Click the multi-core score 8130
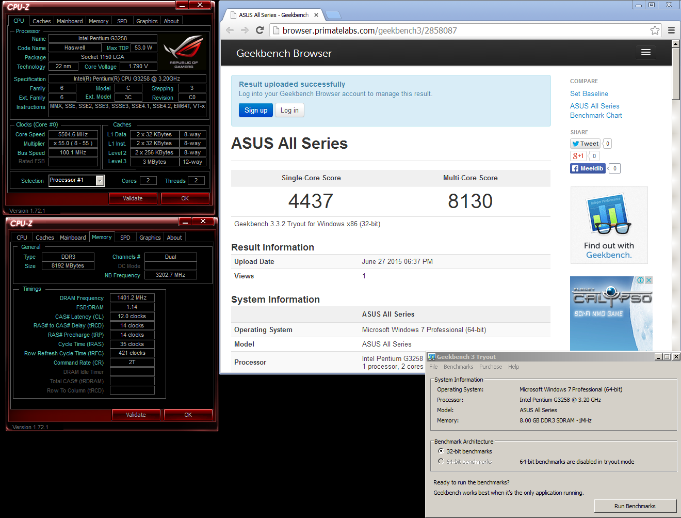681x518 pixels. pos(470,201)
